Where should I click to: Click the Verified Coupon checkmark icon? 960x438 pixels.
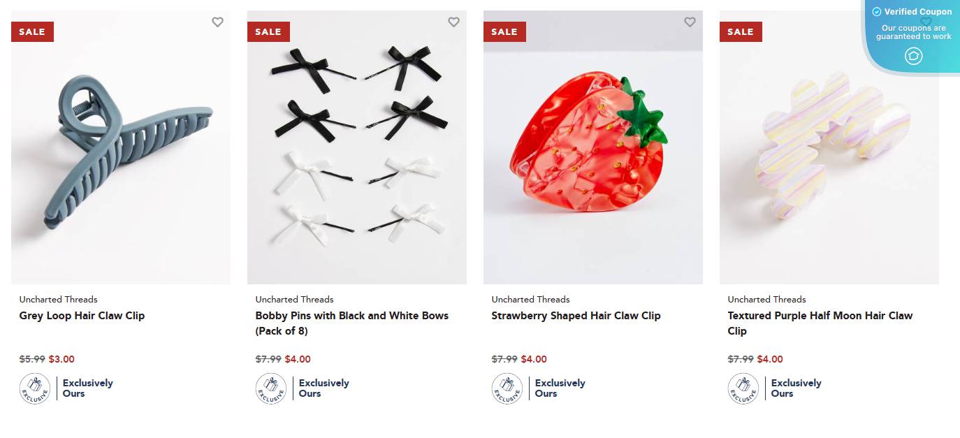tap(877, 12)
